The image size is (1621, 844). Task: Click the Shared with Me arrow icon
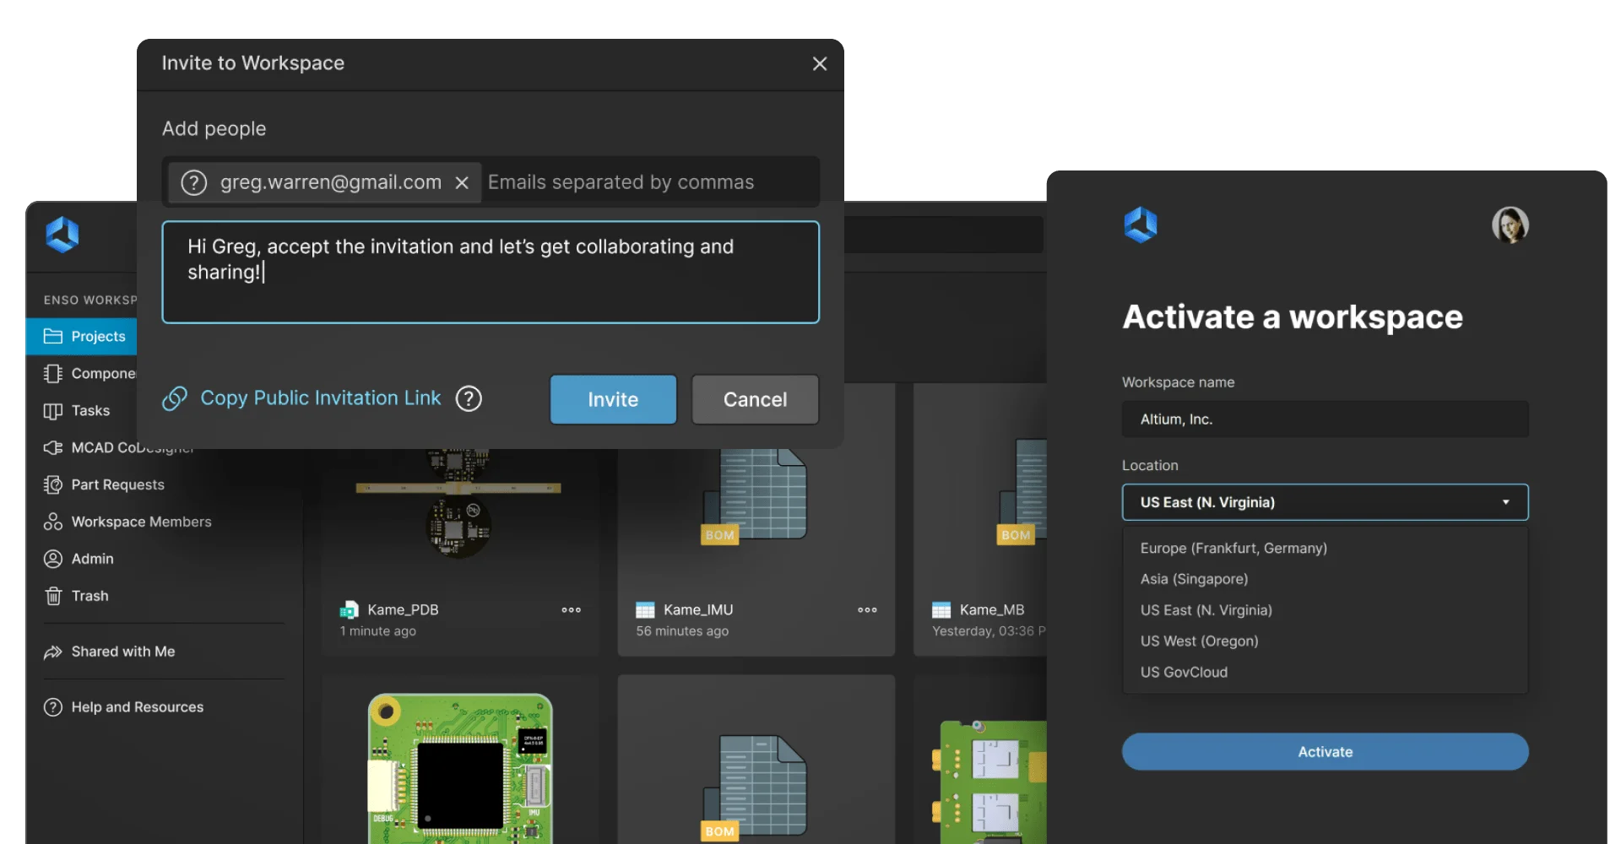click(53, 652)
